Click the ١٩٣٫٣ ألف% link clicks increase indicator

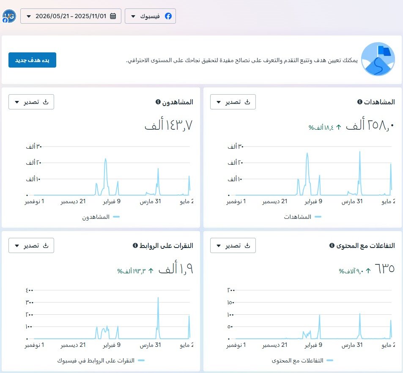tap(135, 271)
